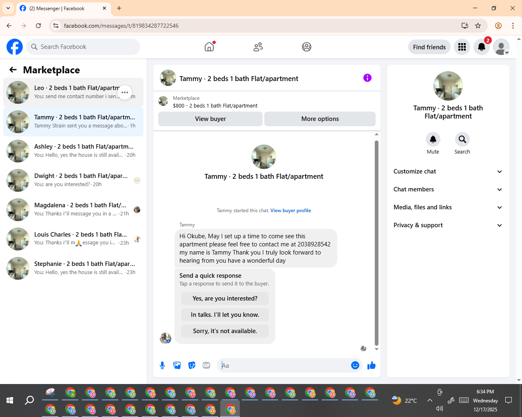Open Dwight's conversation
The height and width of the screenshot is (417, 522).
tap(73, 180)
